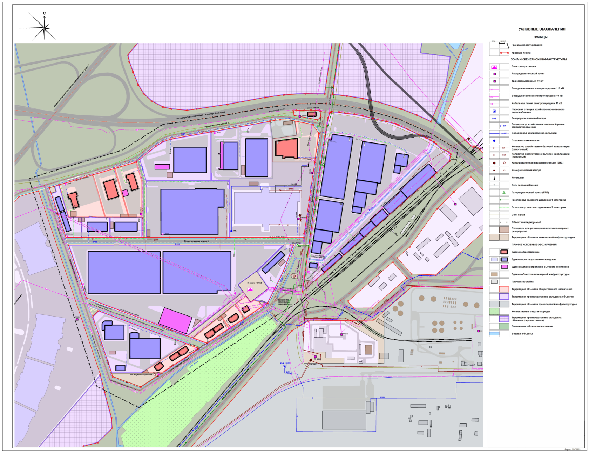Click the Проектируемая улица 3 map label

(196, 241)
